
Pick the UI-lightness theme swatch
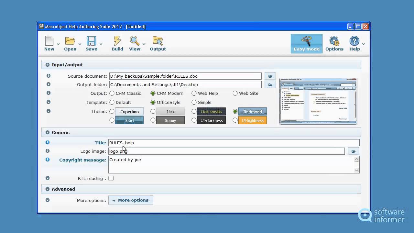[253, 120]
